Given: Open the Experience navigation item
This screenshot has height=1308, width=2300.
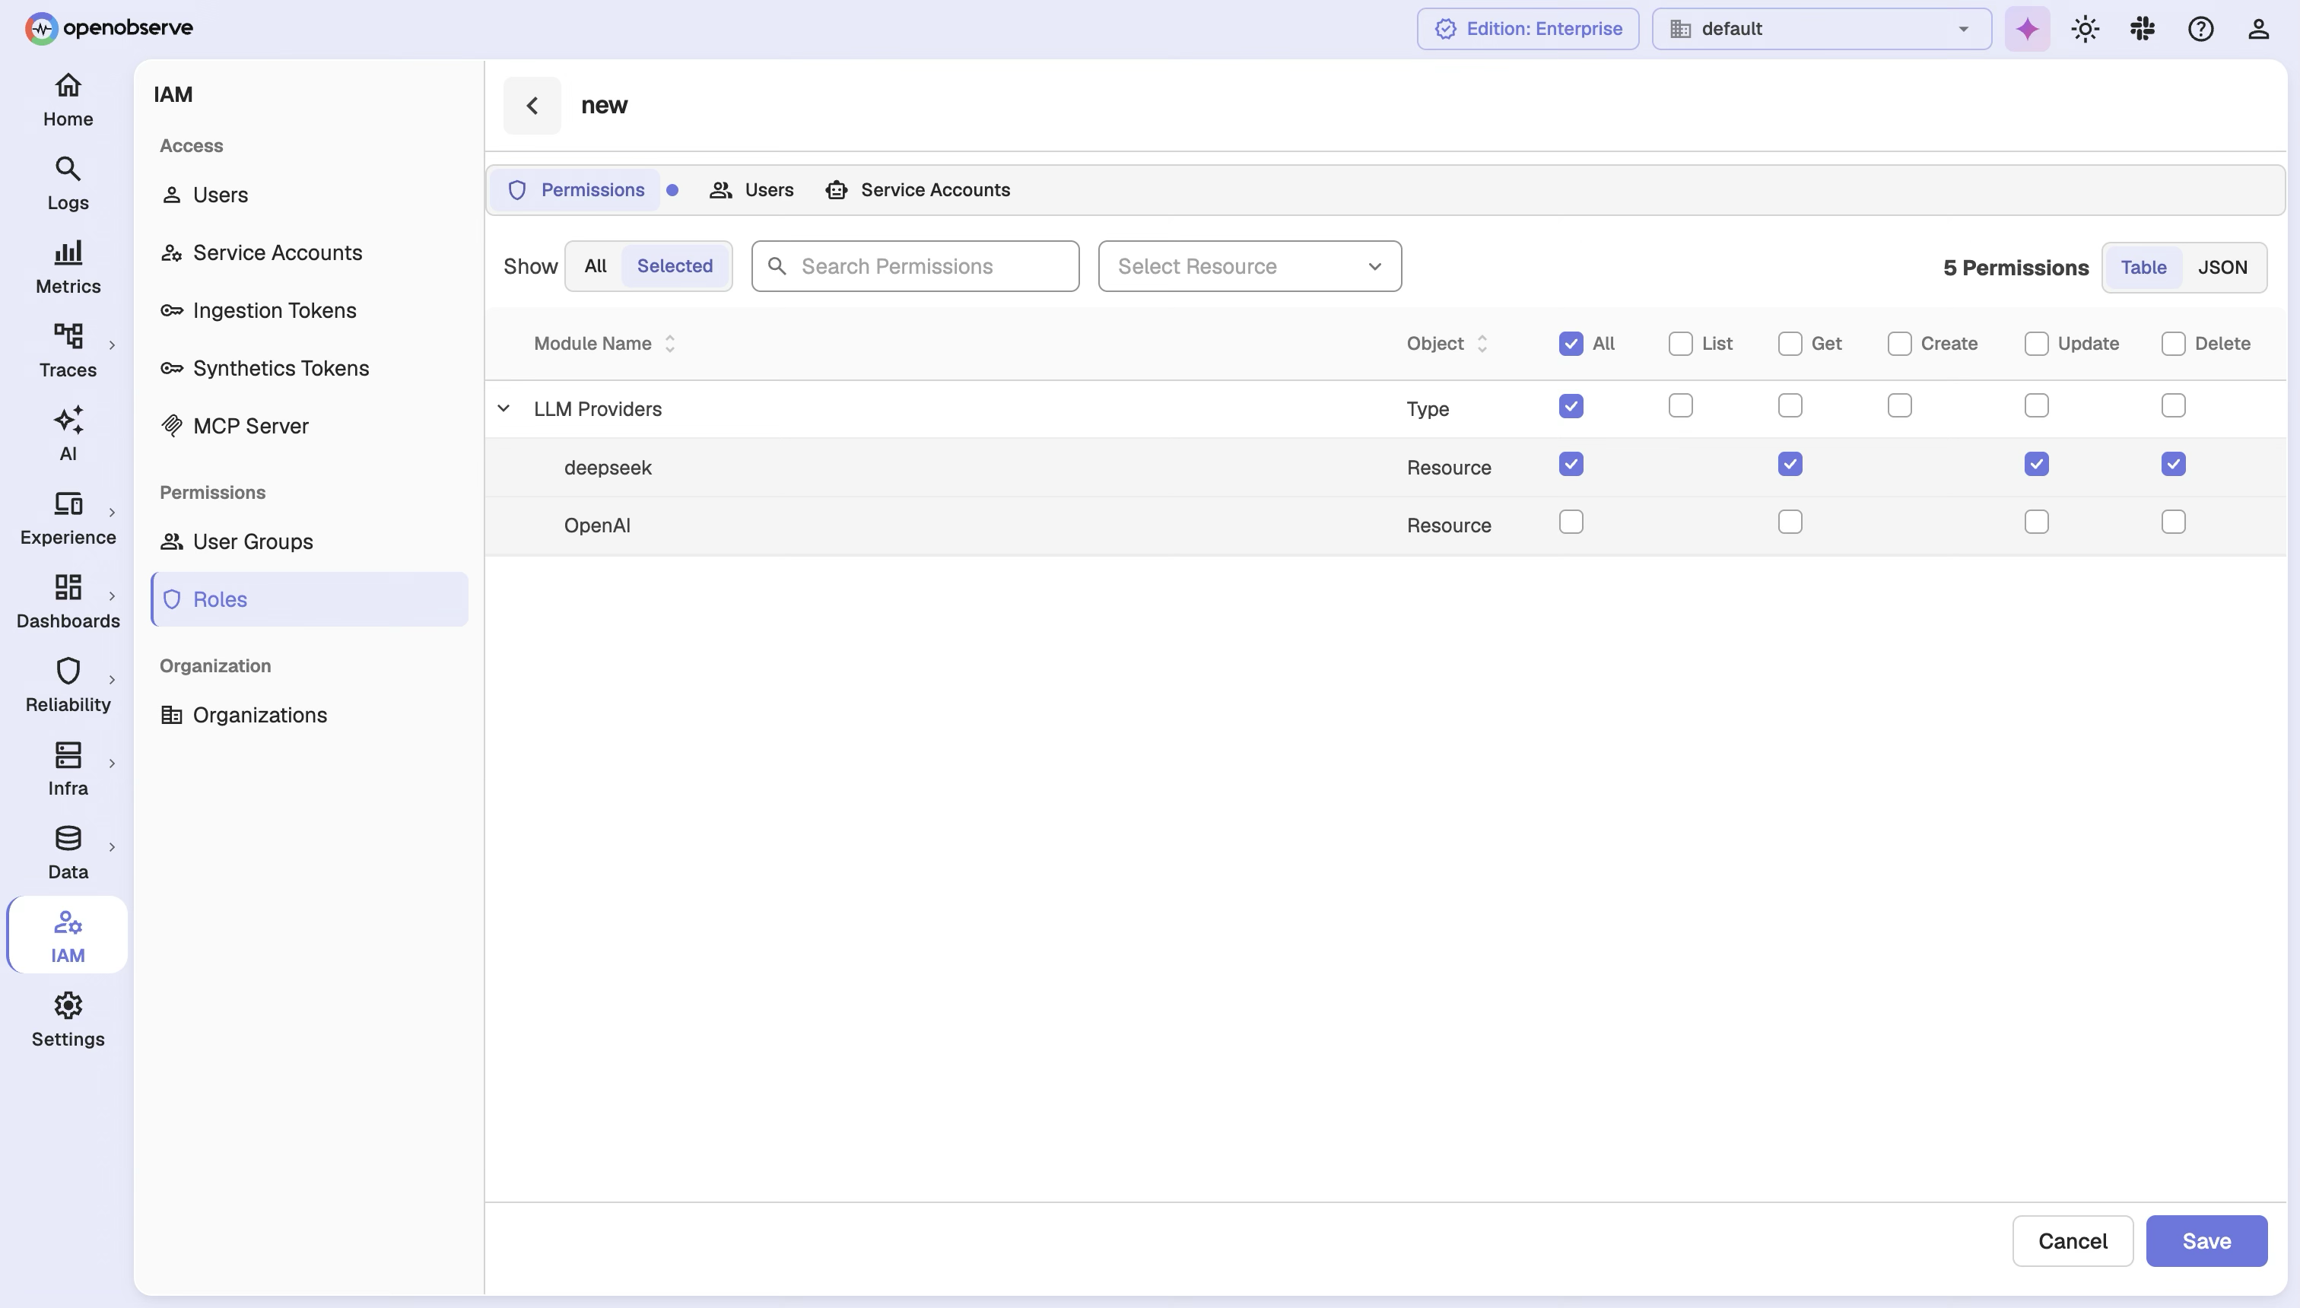Looking at the screenshot, I should [x=68, y=519].
